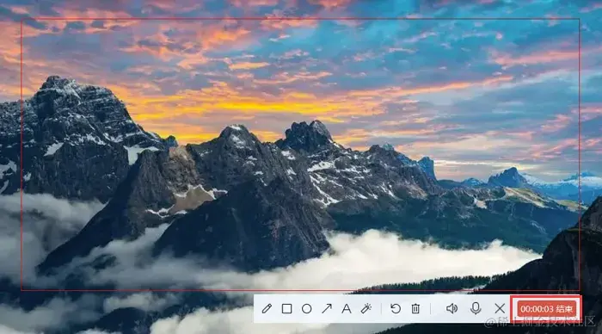Toggle system sound recording speaker icon
Image resolution: width=602 pixels, height=334 pixels.
pos(451,308)
